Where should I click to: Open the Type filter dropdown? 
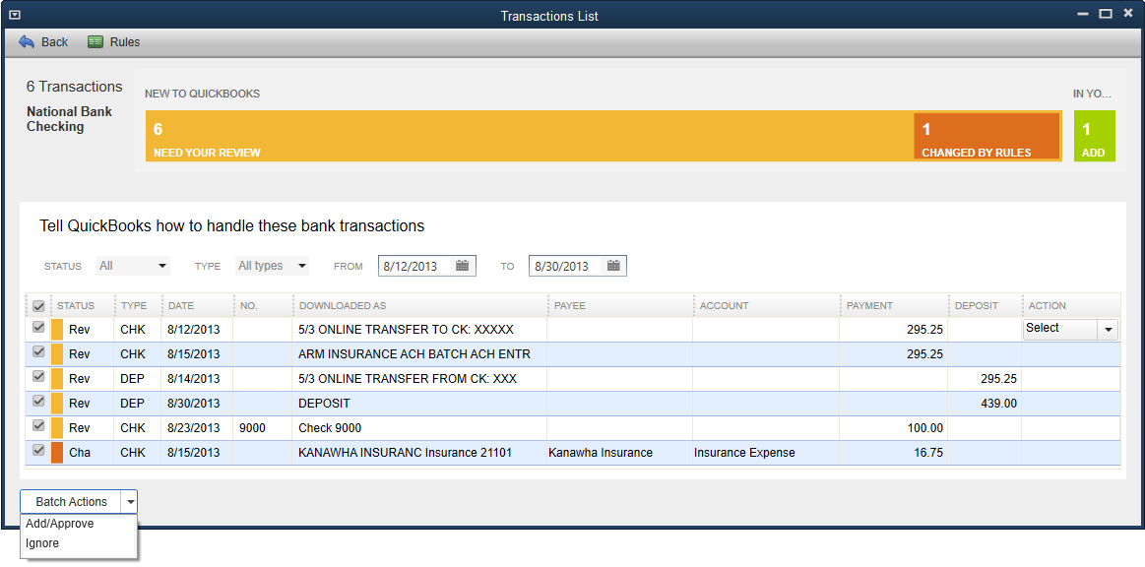tap(272, 266)
